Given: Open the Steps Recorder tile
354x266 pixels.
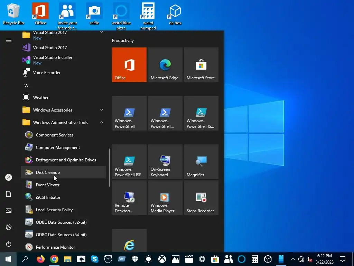Looking at the screenshot, I should coord(201,198).
